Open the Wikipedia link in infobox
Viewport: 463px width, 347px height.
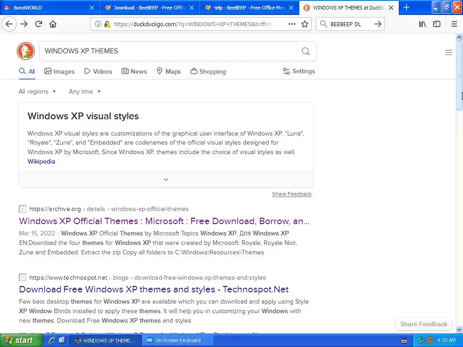(x=41, y=161)
